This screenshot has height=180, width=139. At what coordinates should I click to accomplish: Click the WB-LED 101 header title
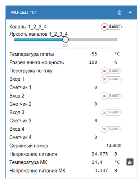click(24, 13)
